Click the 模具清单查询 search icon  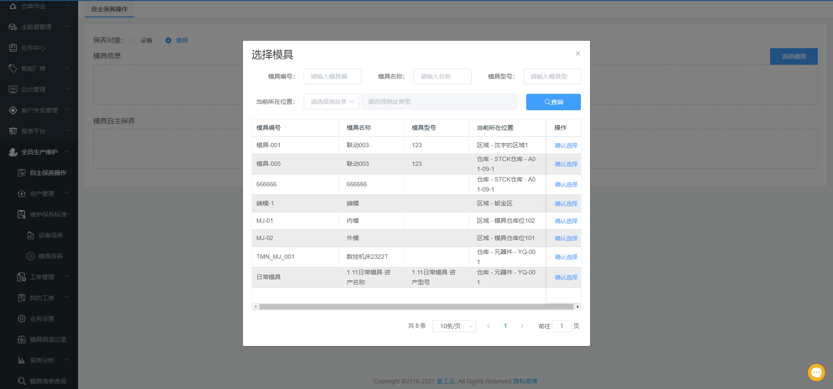(22, 381)
